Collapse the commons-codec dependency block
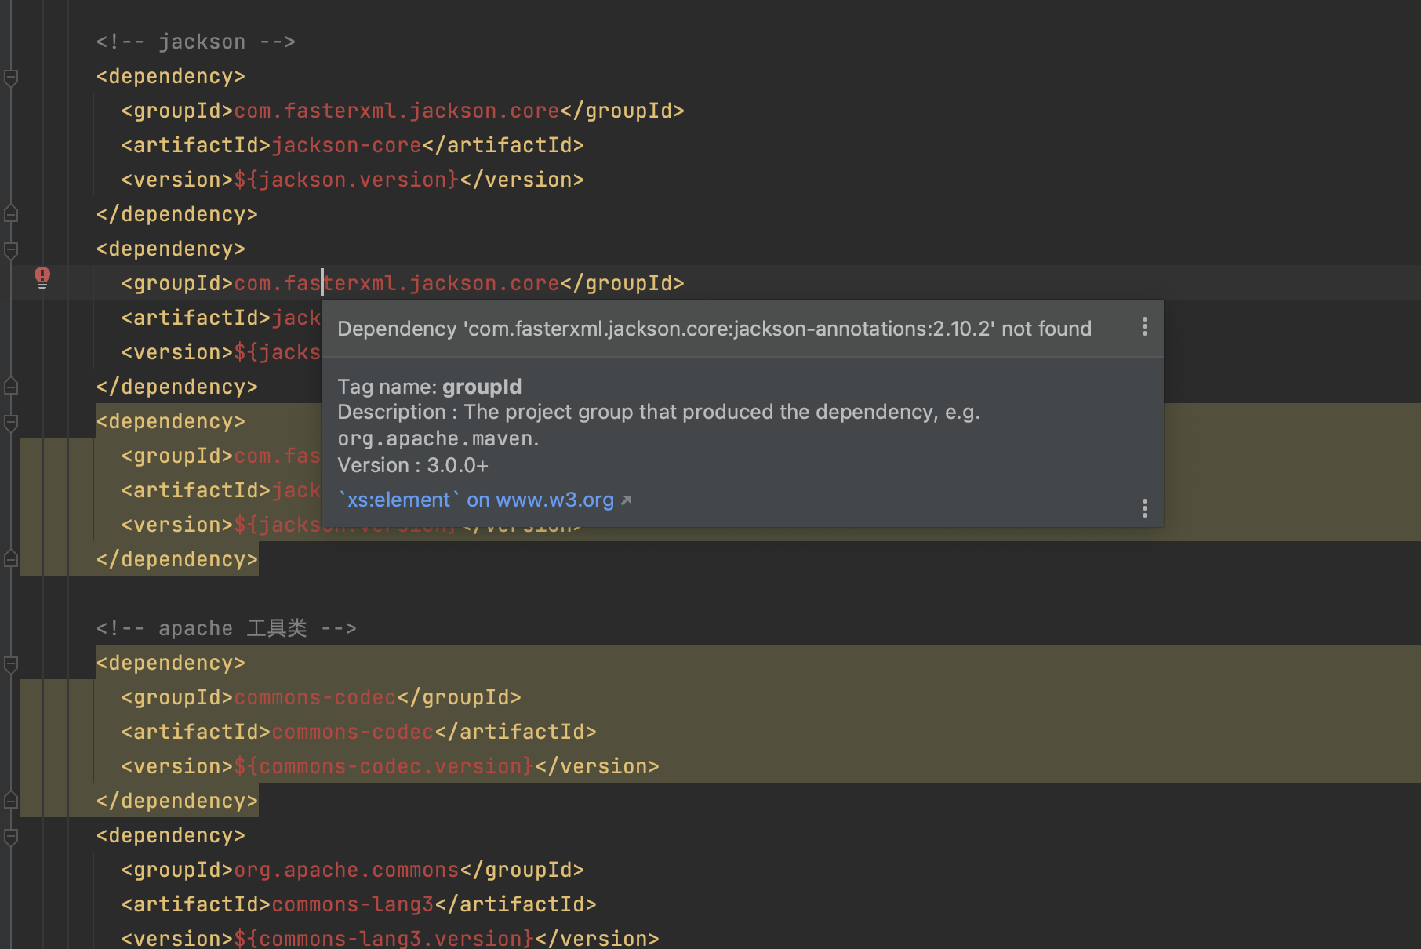This screenshot has height=949, width=1421. pyautogui.click(x=11, y=664)
